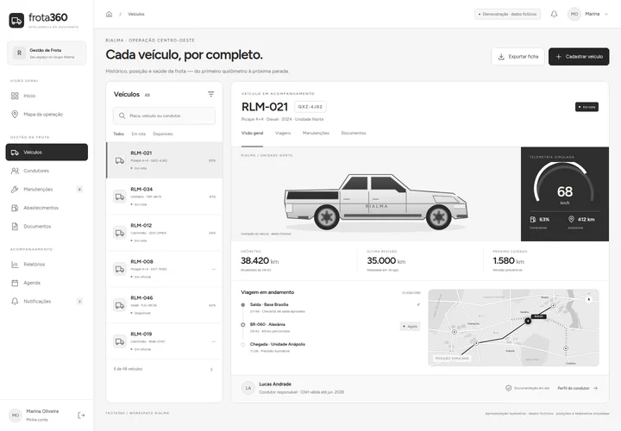
Task: Switch to the Viagens tab
Action: [x=283, y=134]
